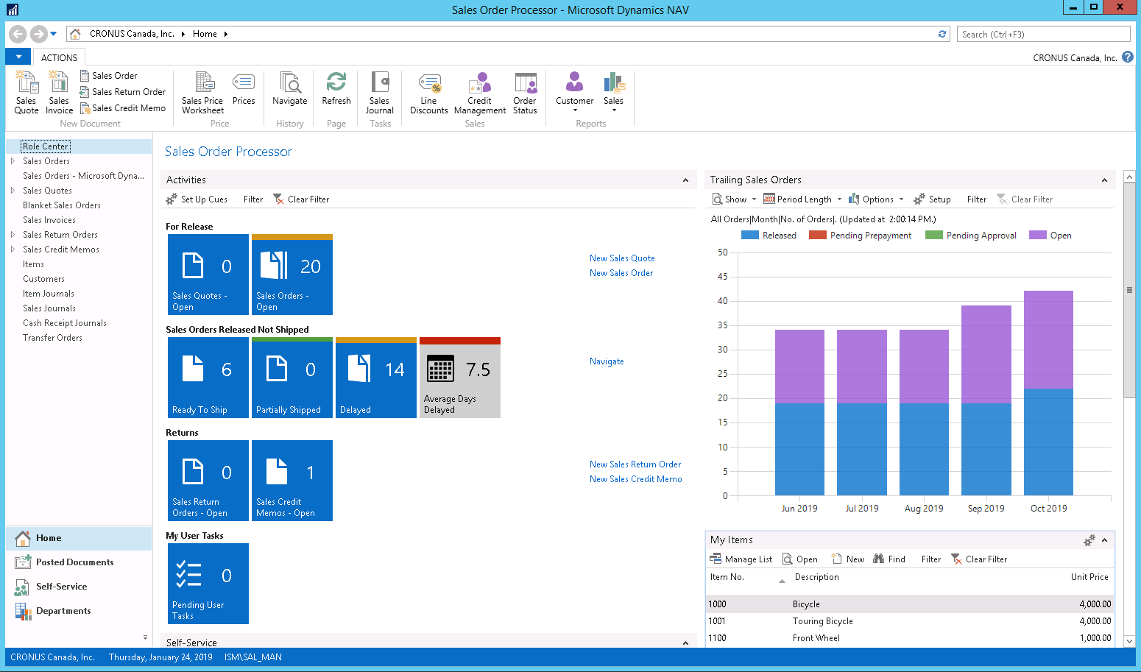Open Sales Credit Memos - Open tile
The image size is (1141, 672).
pyautogui.click(x=292, y=481)
